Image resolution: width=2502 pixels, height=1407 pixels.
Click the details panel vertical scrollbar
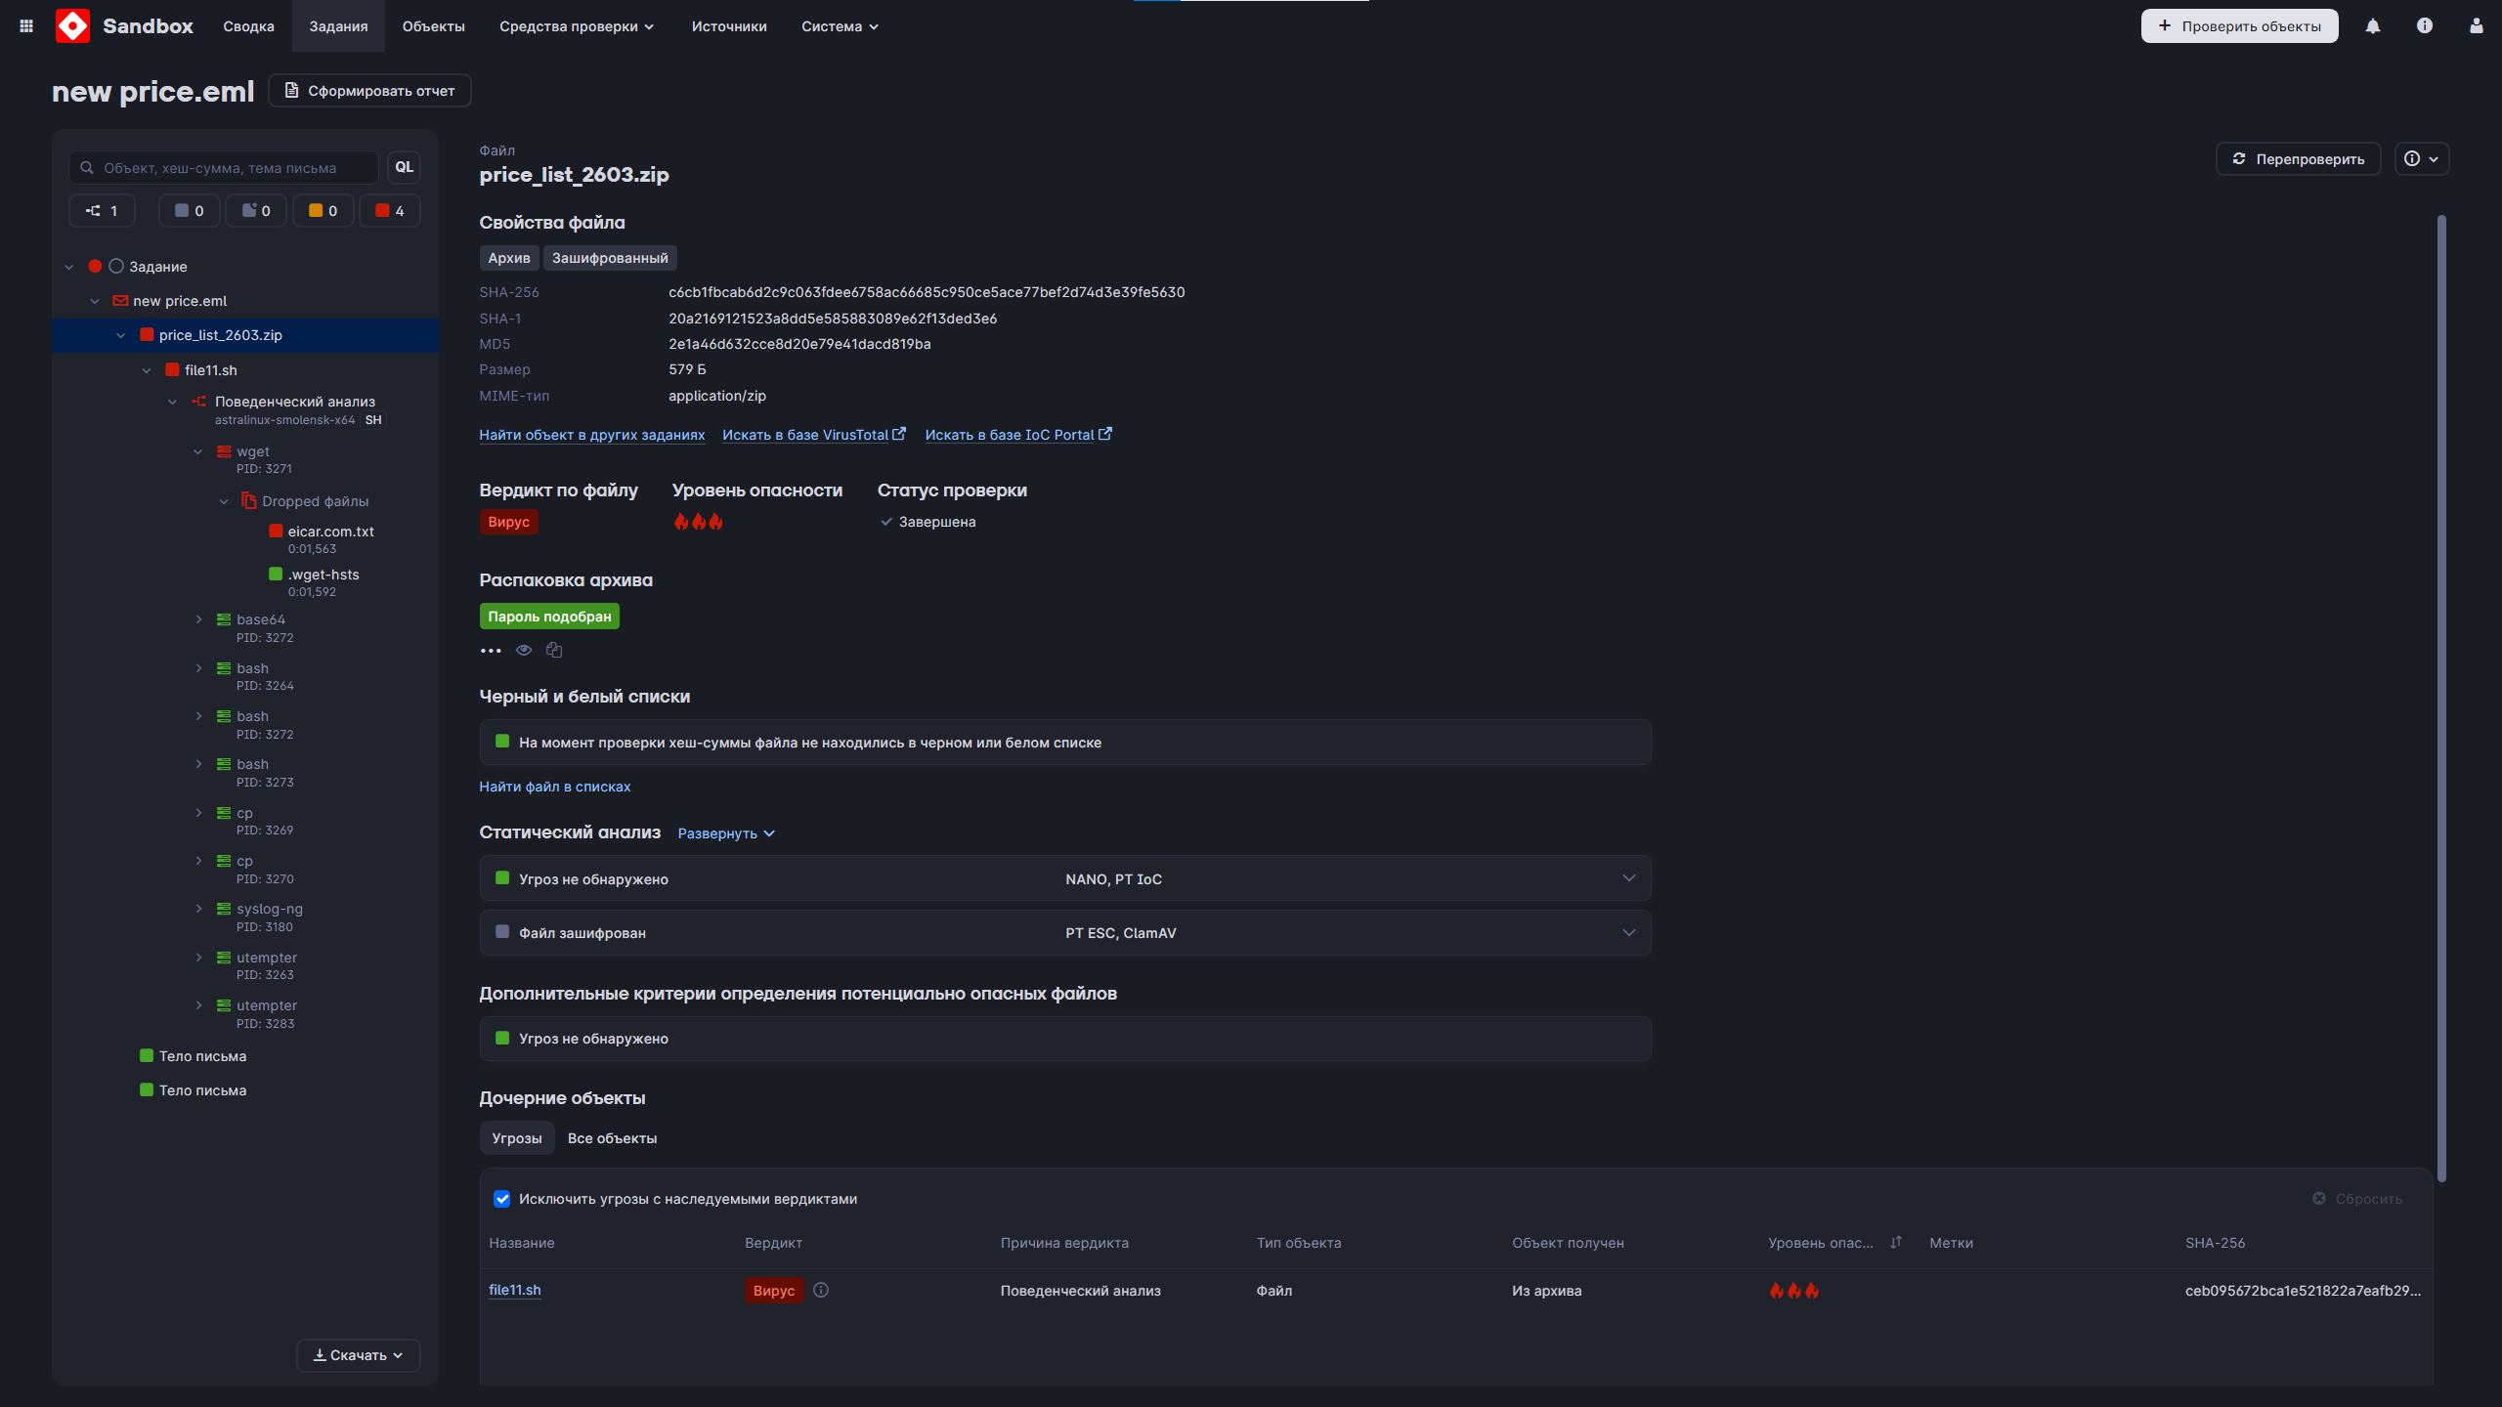[2441, 699]
